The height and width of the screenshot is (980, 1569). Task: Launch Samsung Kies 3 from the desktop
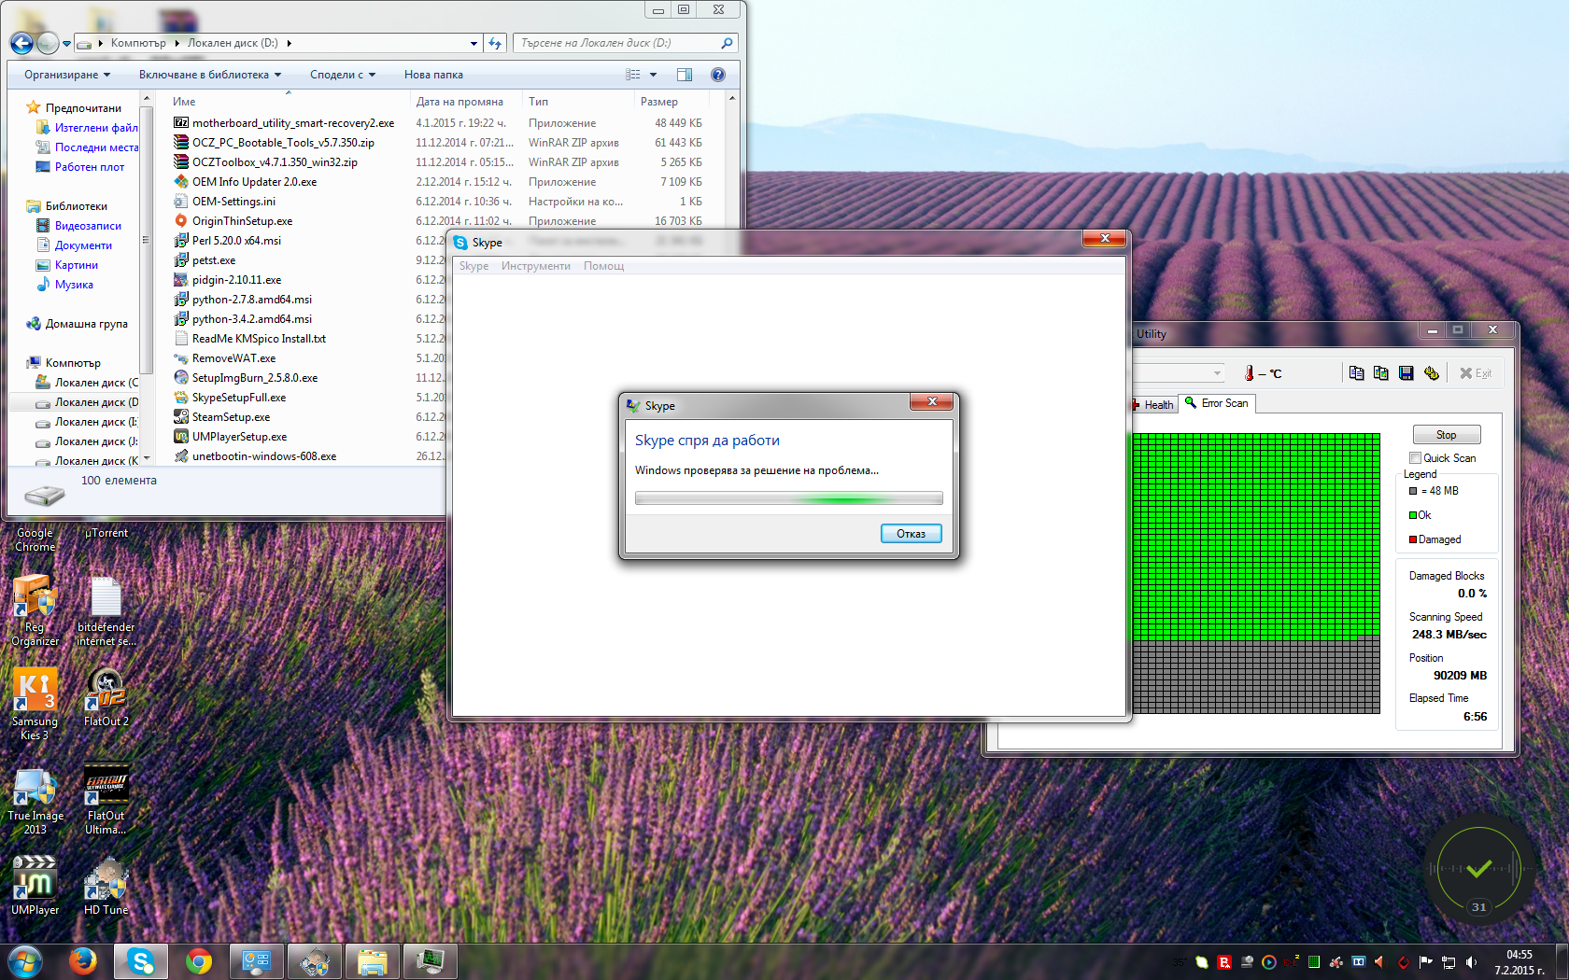(35, 705)
